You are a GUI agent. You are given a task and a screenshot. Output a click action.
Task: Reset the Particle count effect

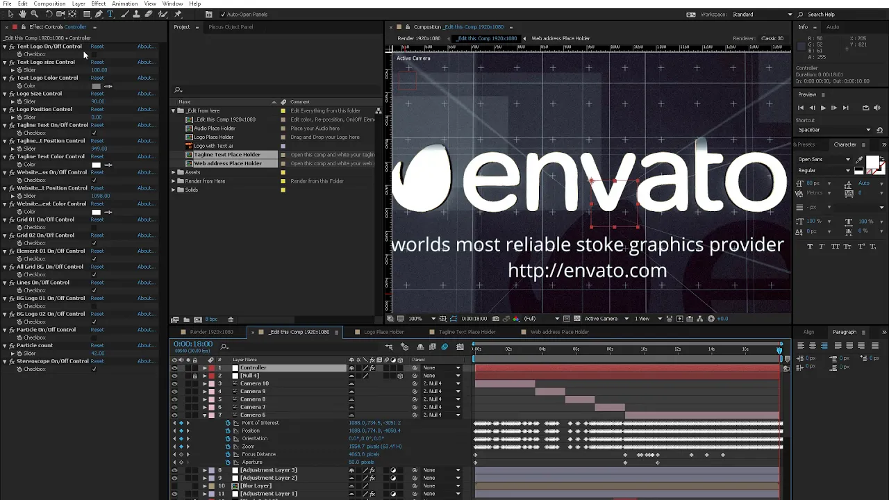click(x=97, y=346)
